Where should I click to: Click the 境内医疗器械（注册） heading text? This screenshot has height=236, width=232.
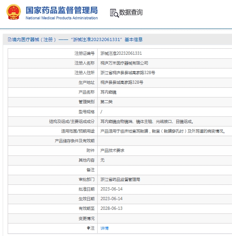click(34, 39)
